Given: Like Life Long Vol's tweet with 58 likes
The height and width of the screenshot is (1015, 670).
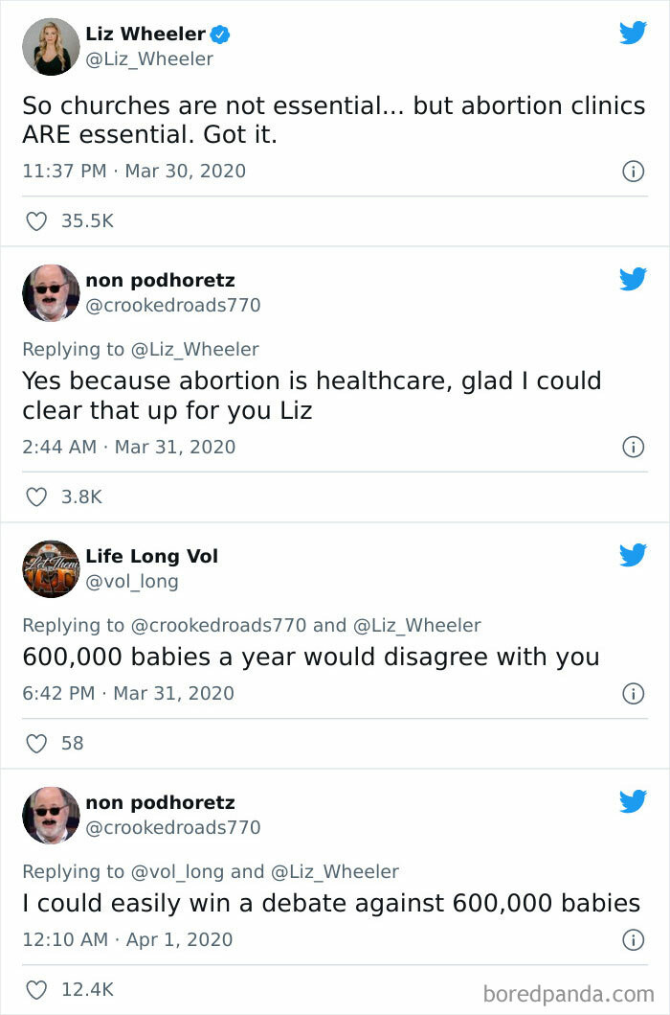Looking at the screenshot, I should click(x=36, y=743).
